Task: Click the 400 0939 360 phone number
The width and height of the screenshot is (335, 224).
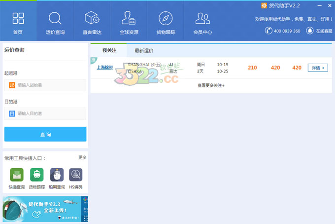Action: pyautogui.click(x=287, y=31)
